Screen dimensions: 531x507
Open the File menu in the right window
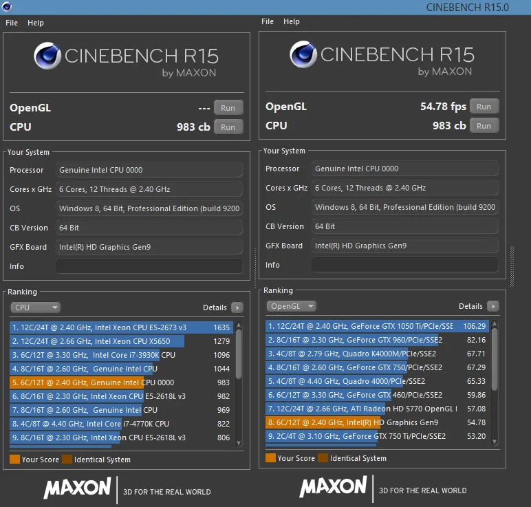pos(268,21)
